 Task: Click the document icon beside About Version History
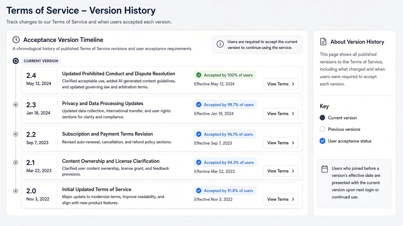(323, 42)
